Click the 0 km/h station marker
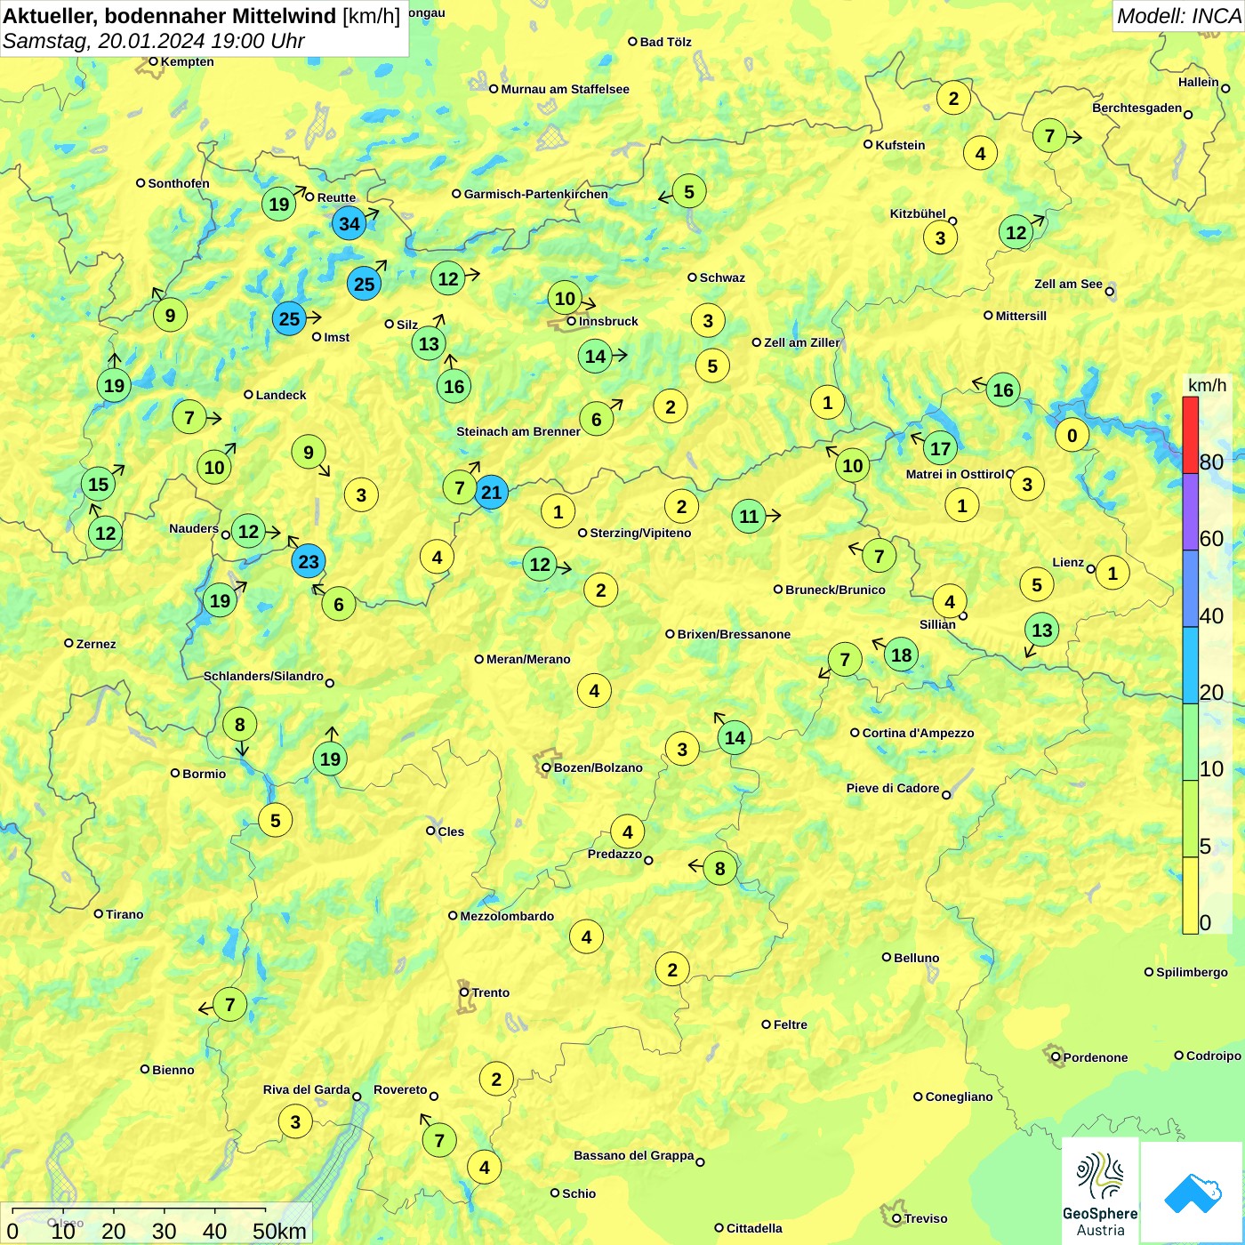The width and height of the screenshot is (1245, 1245). 1072,435
